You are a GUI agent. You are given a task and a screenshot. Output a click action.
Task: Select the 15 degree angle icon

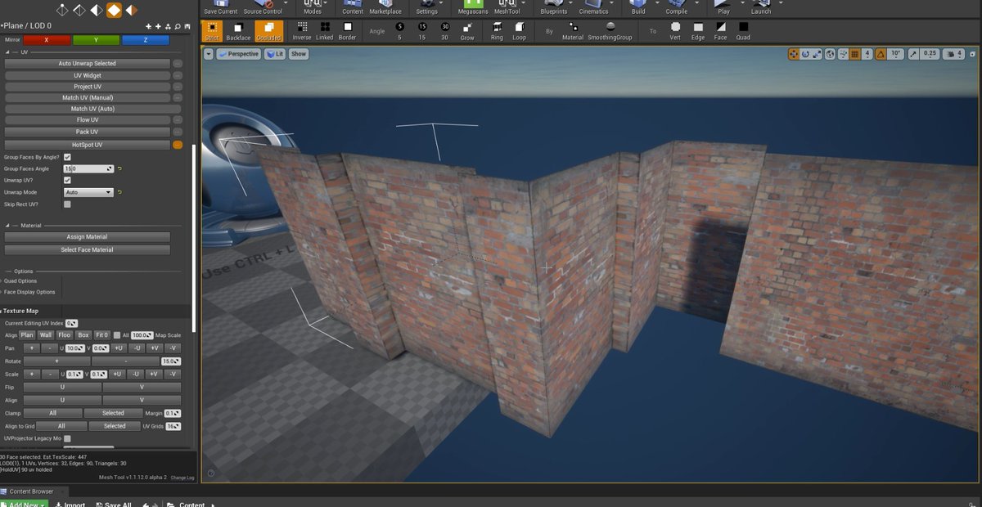pyautogui.click(x=422, y=32)
